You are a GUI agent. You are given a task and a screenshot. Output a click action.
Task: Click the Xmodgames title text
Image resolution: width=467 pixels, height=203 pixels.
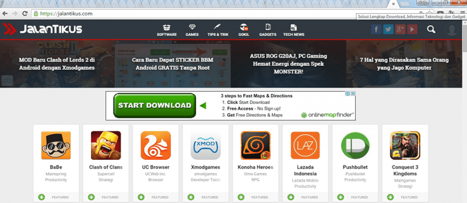point(205,167)
